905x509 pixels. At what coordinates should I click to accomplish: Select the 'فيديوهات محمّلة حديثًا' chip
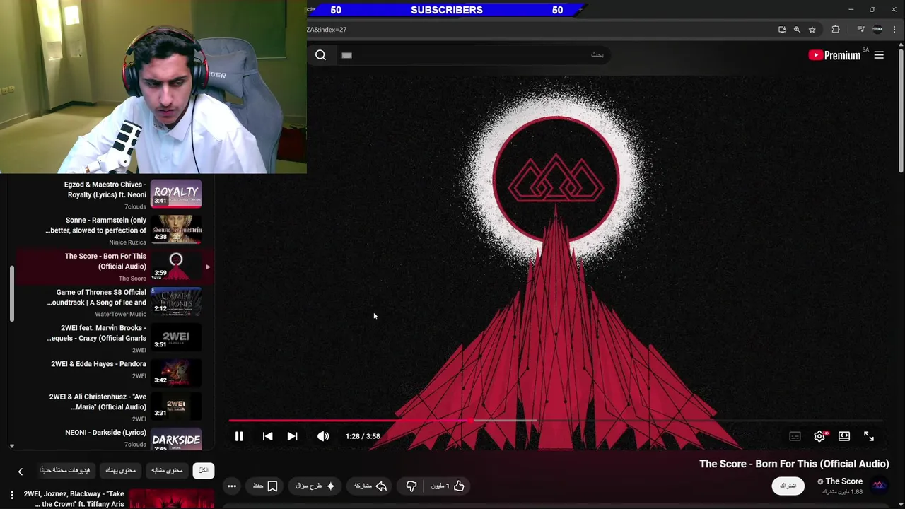(65, 470)
